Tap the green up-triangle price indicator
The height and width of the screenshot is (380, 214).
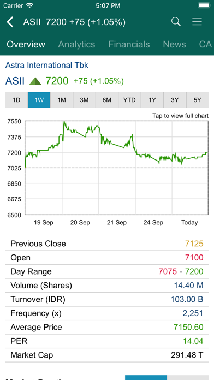(35, 81)
